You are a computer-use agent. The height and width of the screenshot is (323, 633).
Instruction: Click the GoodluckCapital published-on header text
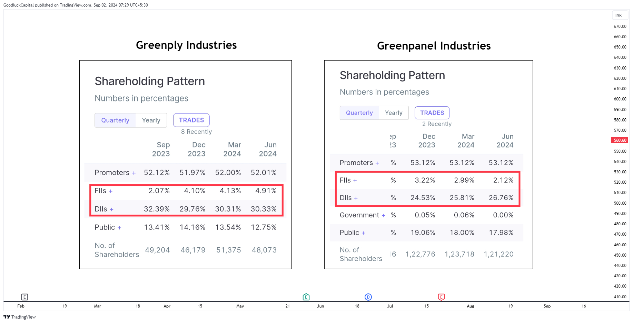point(76,5)
